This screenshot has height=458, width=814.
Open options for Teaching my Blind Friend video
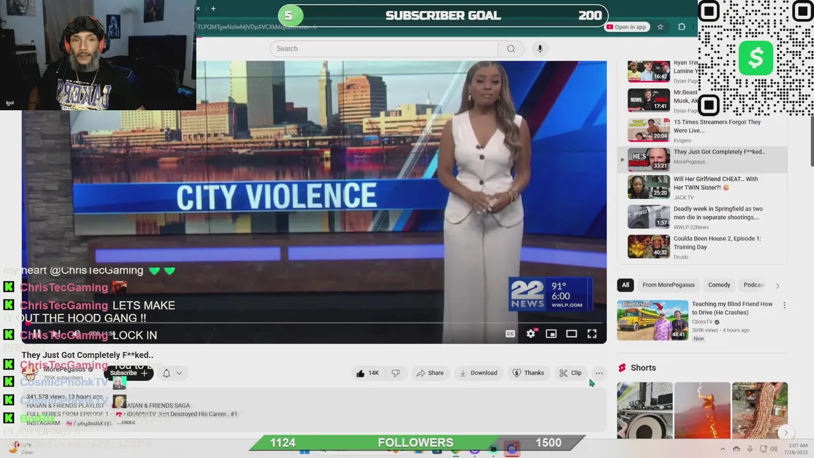tap(784, 305)
